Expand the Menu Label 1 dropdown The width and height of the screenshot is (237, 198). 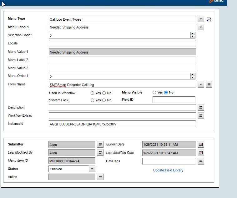201,27
